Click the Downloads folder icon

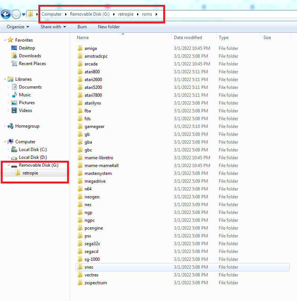point(14,56)
